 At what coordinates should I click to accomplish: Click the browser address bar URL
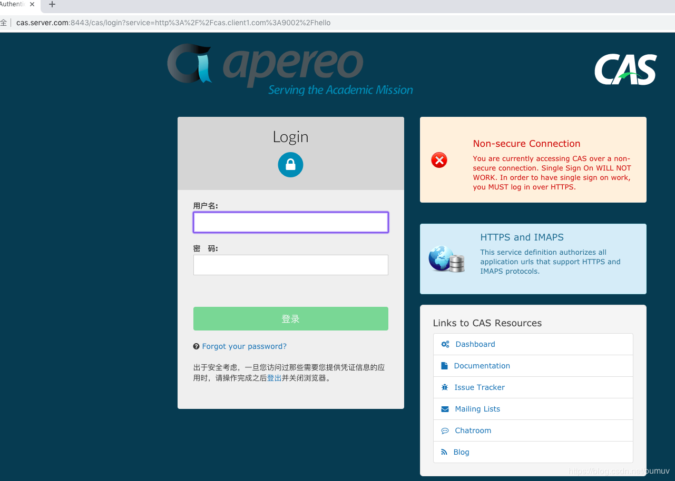point(173,23)
